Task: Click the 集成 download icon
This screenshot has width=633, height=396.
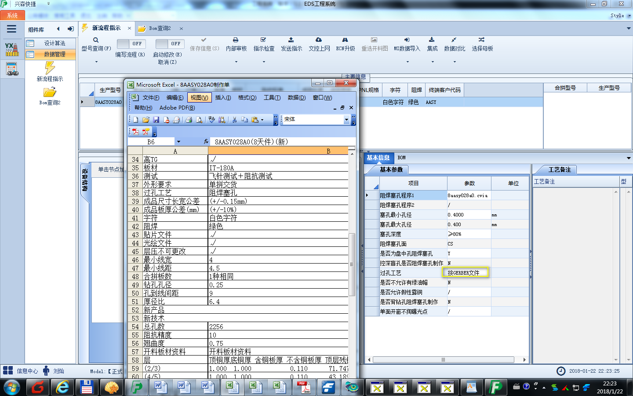Action: coord(432,40)
